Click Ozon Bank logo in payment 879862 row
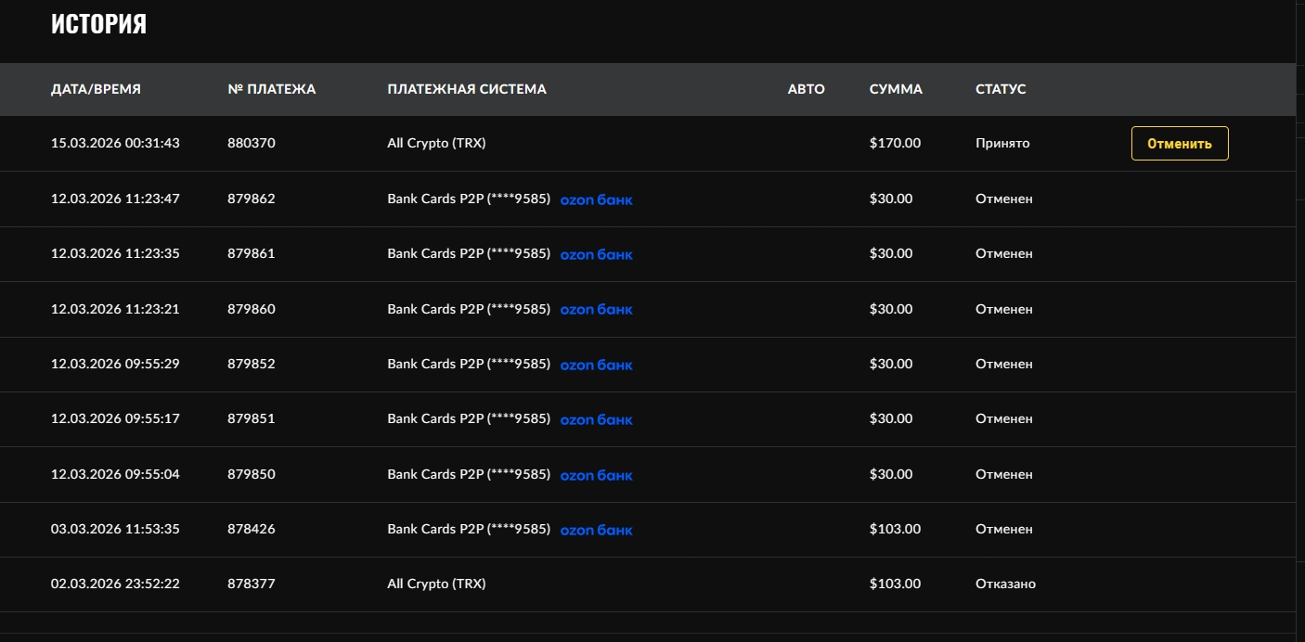Viewport: 1305px width, 642px height. [x=596, y=199]
